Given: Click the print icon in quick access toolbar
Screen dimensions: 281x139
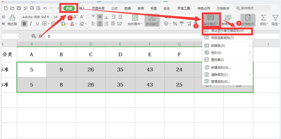Looking at the screenshot, I should (x=32, y=8).
